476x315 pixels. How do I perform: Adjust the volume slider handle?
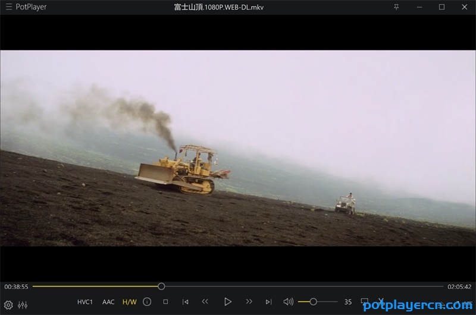click(314, 302)
